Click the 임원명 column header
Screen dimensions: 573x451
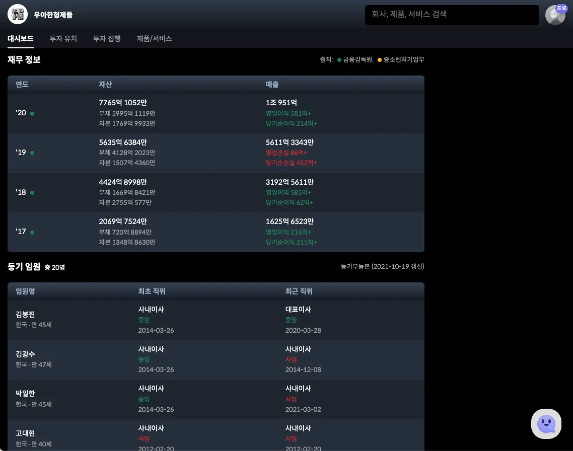click(25, 291)
